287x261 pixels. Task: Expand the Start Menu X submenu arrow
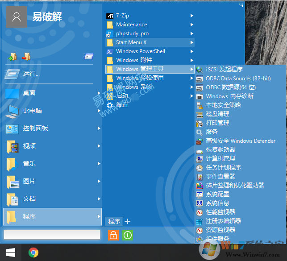click(x=191, y=42)
